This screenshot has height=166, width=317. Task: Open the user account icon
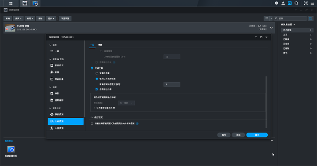click(283, 3)
